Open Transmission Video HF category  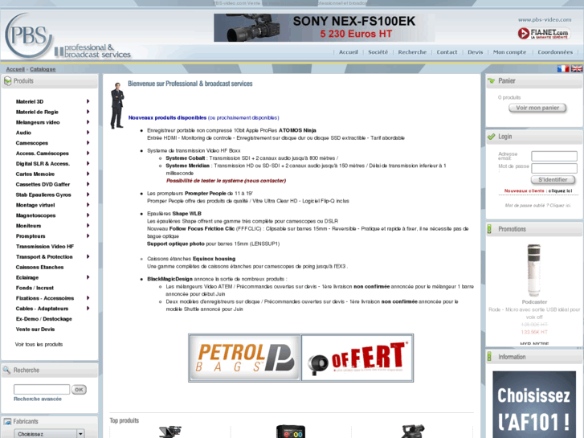pos(45,247)
